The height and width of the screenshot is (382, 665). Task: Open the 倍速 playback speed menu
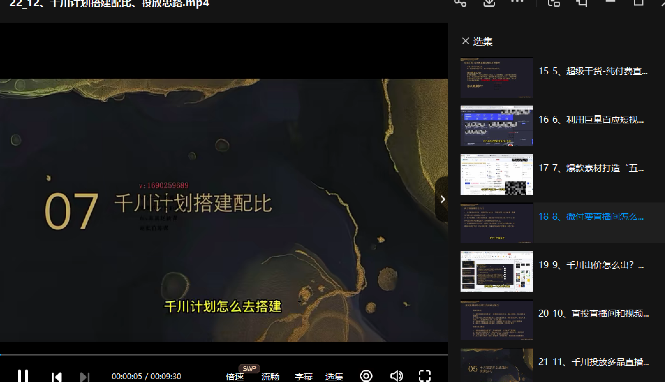tap(235, 377)
